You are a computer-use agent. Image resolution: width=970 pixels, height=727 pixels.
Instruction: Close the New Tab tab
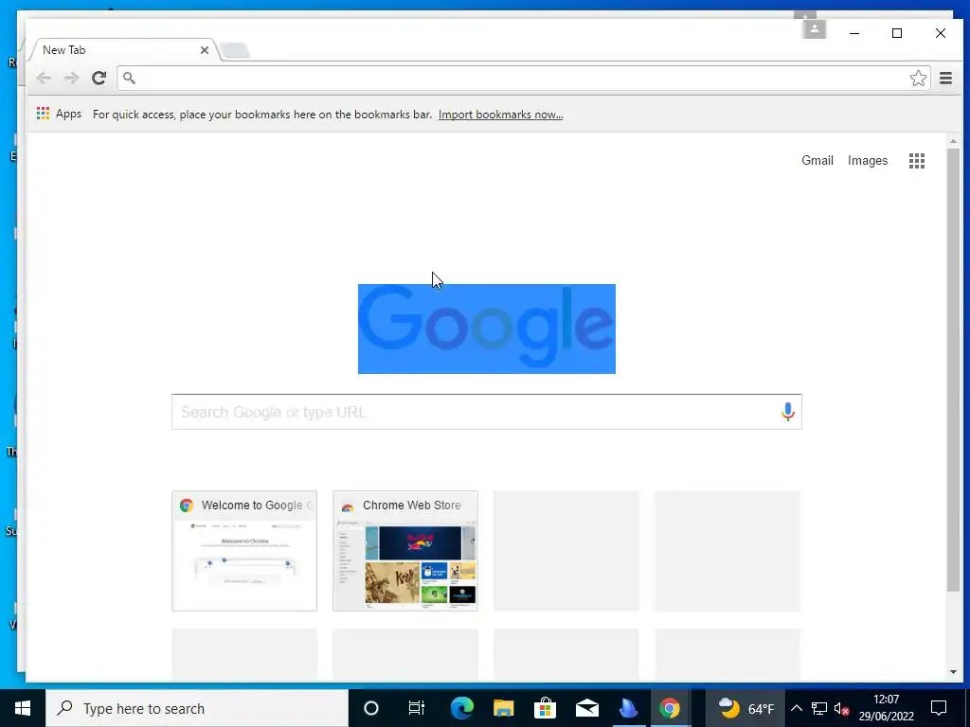(205, 50)
